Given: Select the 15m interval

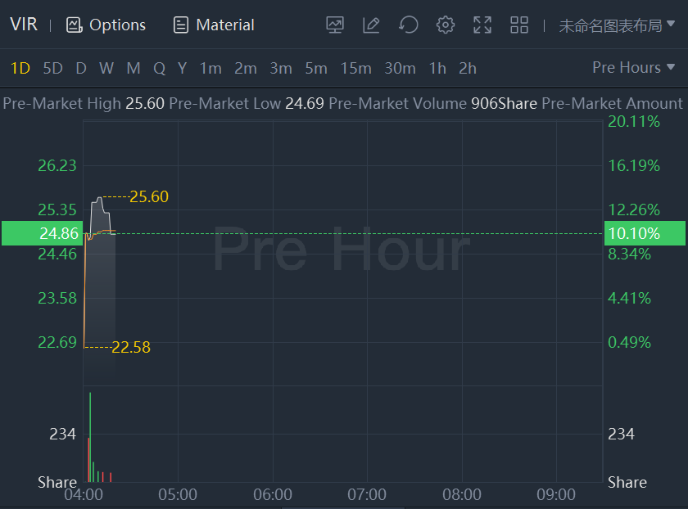Looking at the screenshot, I should coord(355,68).
